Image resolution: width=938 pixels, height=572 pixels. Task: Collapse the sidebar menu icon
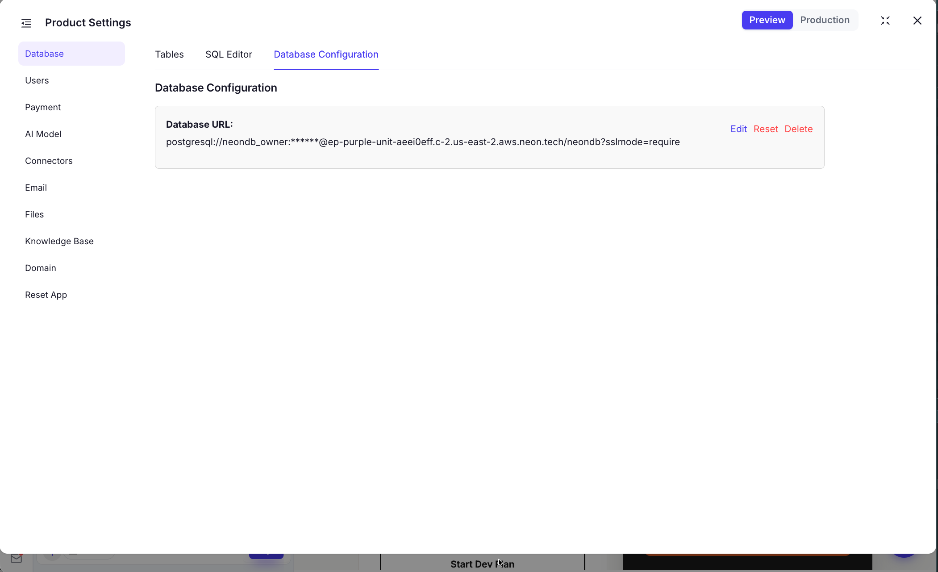pyautogui.click(x=26, y=23)
